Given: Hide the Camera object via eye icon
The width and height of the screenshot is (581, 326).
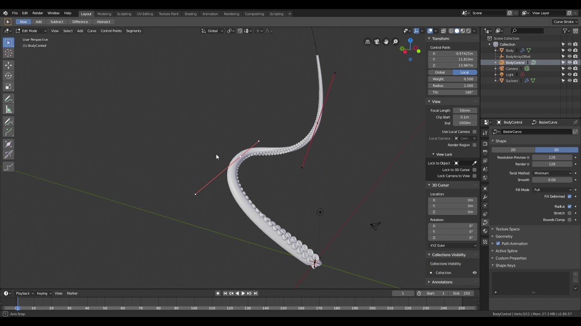Looking at the screenshot, I should point(570,68).
